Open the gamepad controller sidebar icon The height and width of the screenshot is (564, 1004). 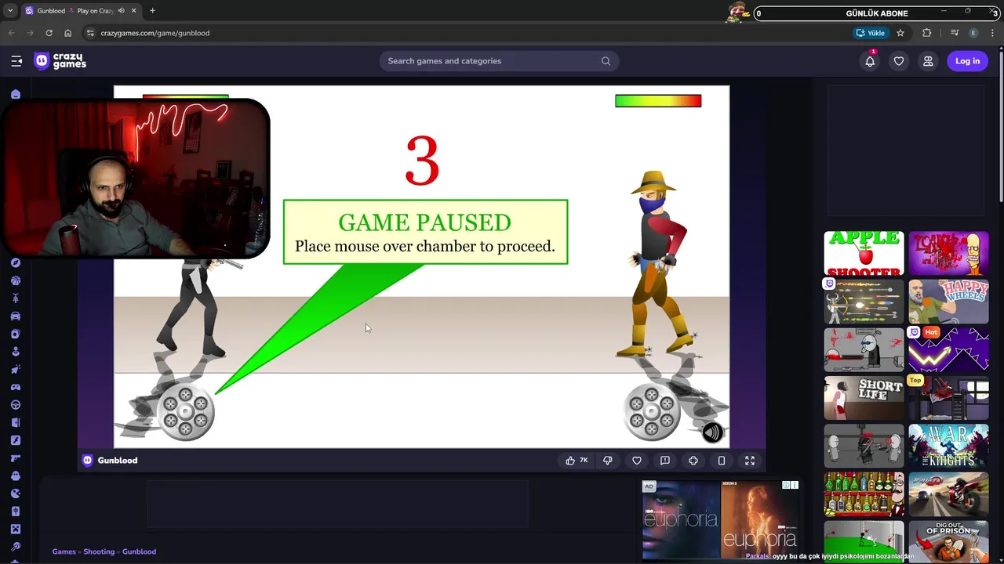pos(16,387)
